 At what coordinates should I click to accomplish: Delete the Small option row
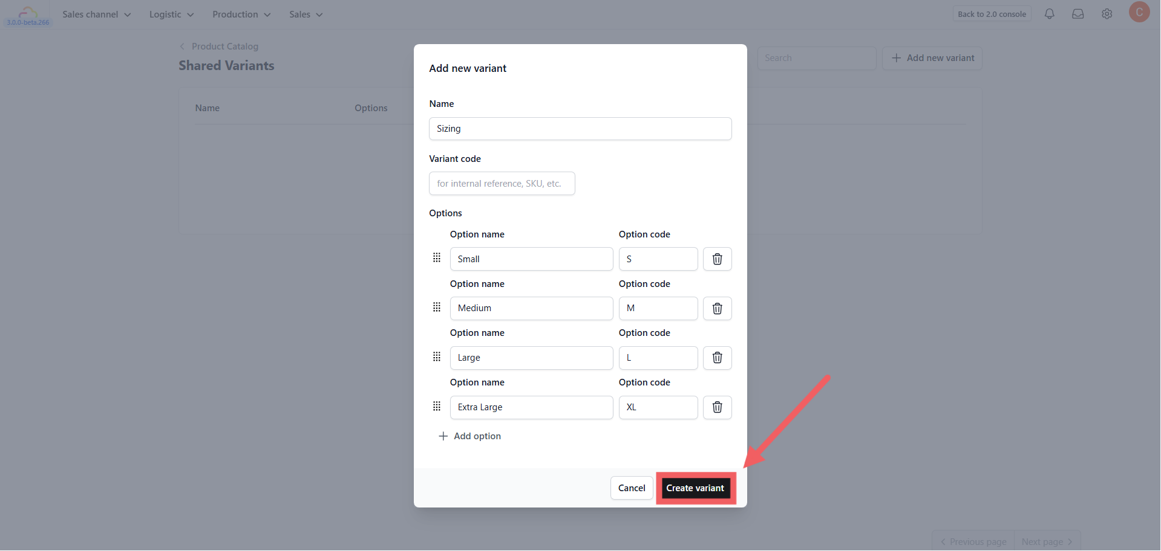[x=717, y=259]
